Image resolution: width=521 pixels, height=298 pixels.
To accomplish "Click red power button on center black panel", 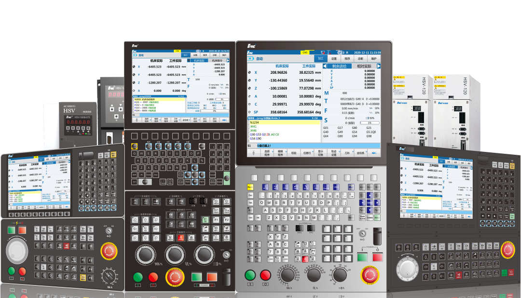I will 212,277.
